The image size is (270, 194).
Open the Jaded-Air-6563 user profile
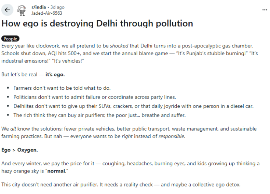[46, 13]
